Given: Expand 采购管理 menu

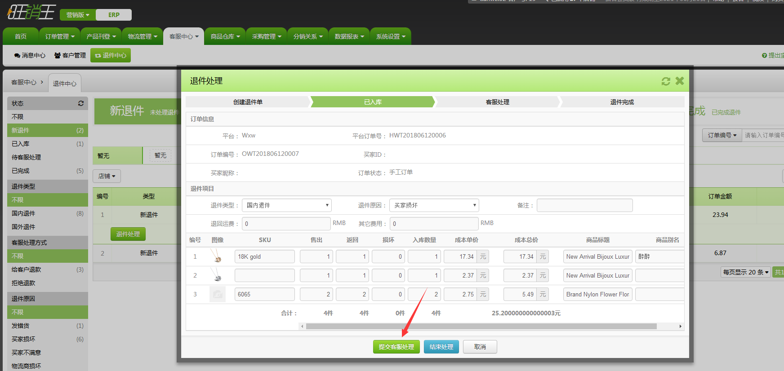Looking at the screenshot, I should pos(267,36).
